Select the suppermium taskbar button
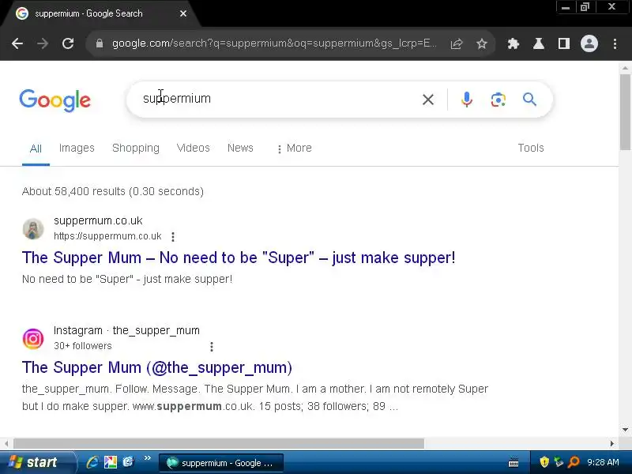 221,463
